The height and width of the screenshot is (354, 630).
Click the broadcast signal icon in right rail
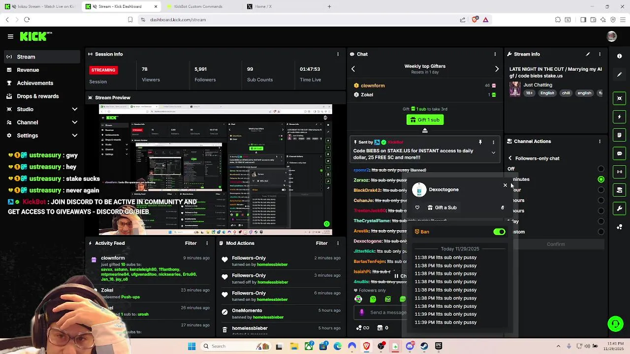click(620, 172)
